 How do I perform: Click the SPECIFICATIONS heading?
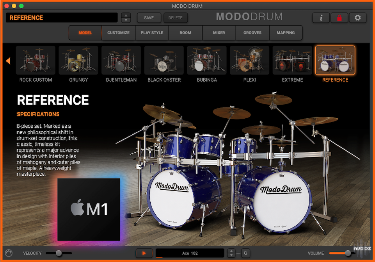[38, 114]
